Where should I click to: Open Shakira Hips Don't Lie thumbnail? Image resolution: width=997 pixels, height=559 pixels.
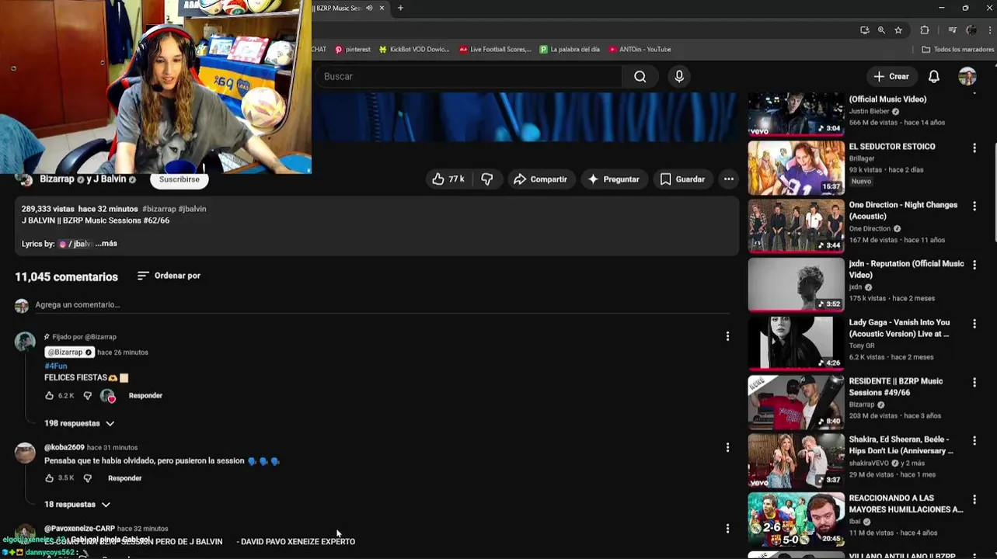(x=796, y=461)
